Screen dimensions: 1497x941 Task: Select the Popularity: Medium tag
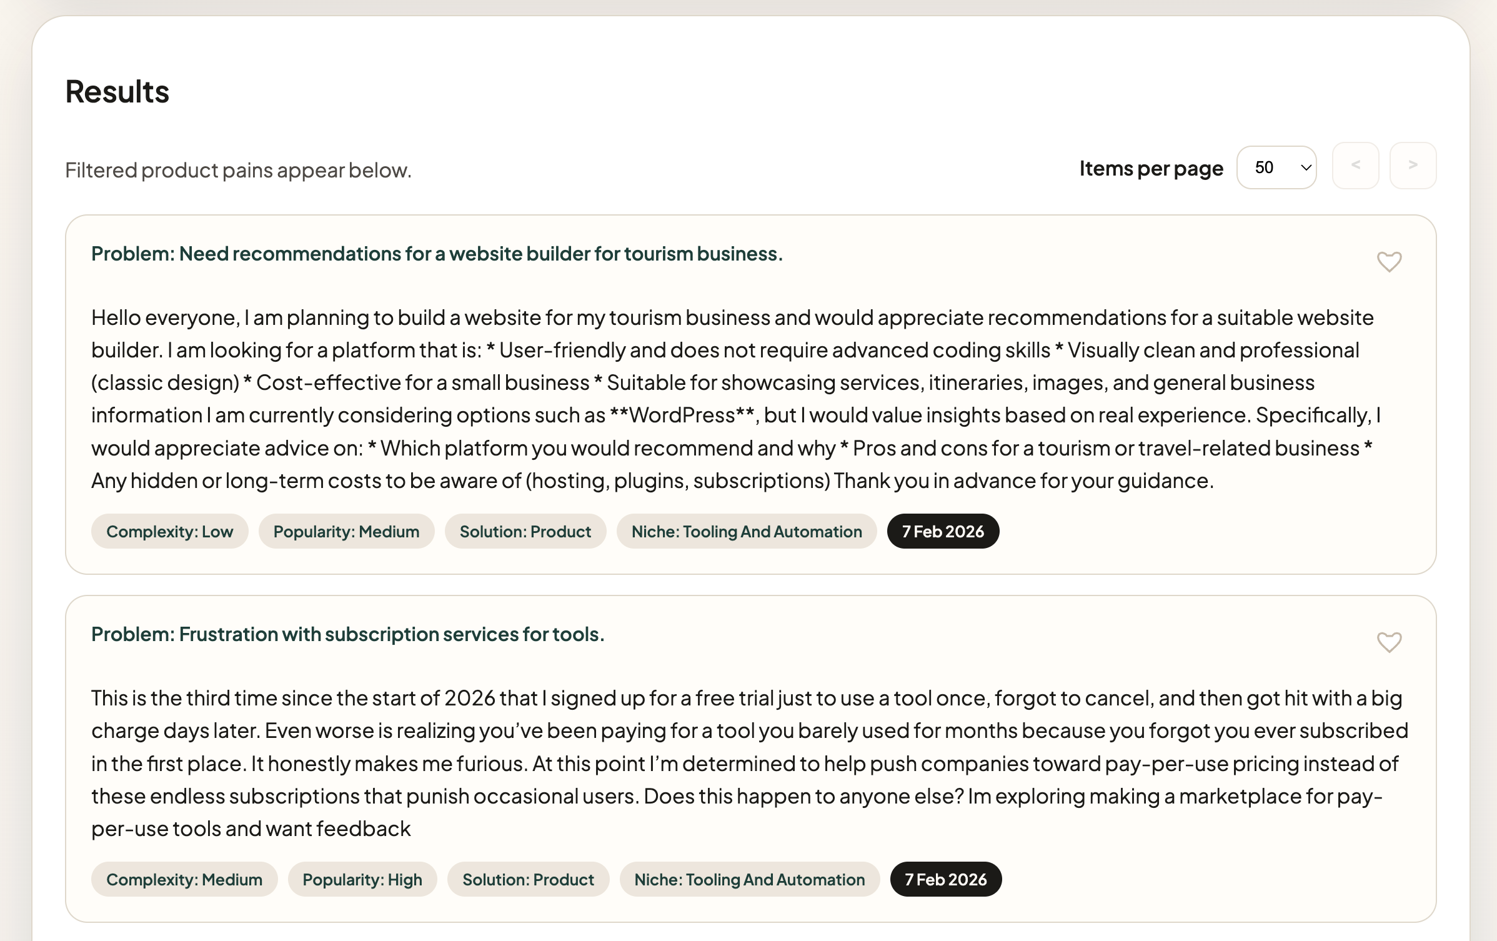pos(346,531)
